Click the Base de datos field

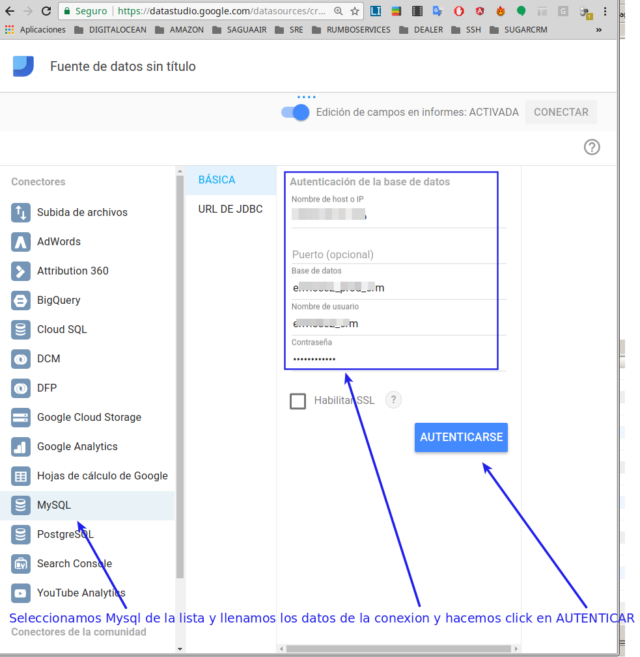point(398,288)
